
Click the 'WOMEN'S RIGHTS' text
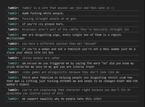point(18,85)
